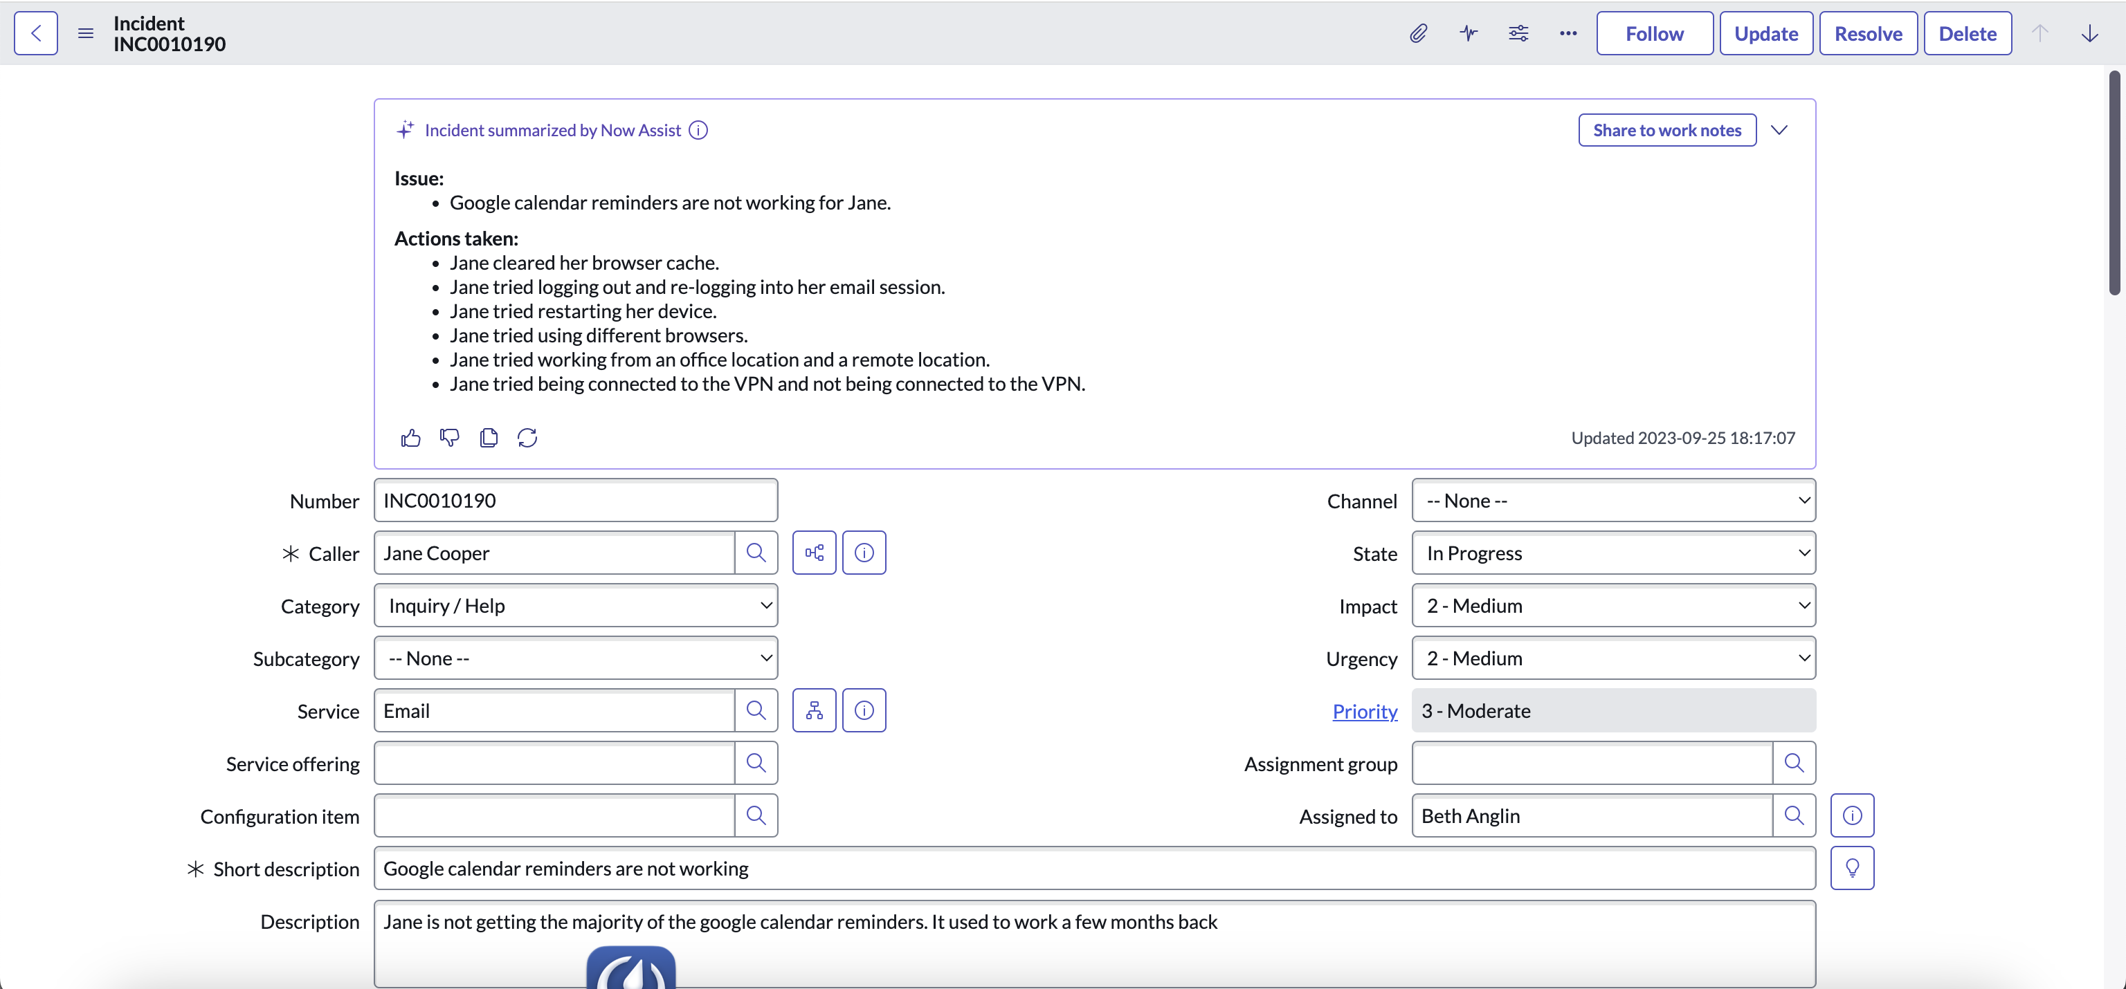Click Share to work notes

(x=1667, y=130)
